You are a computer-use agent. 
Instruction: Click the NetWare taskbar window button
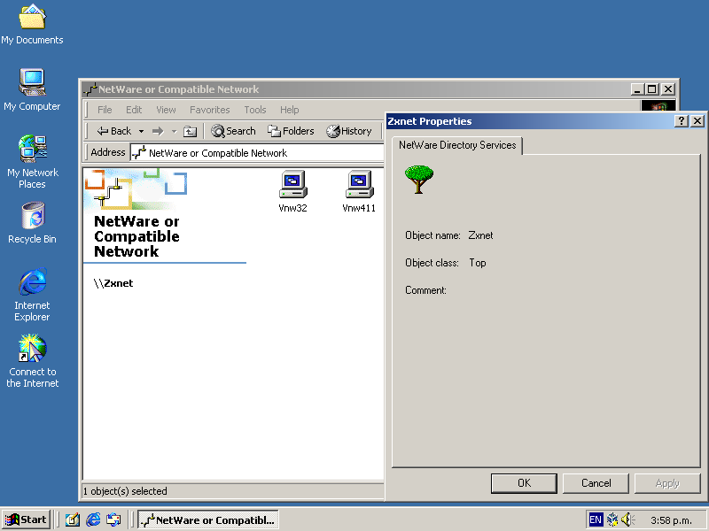pos(208,519)
